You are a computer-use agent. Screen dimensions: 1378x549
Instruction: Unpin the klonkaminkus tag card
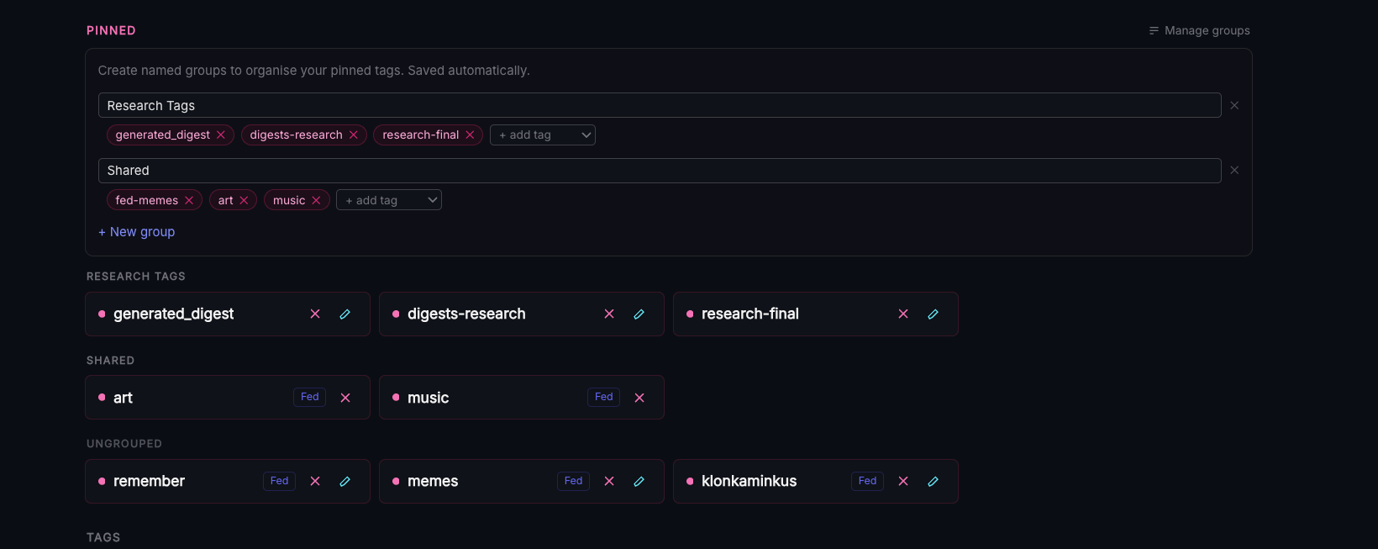point(903,482)
